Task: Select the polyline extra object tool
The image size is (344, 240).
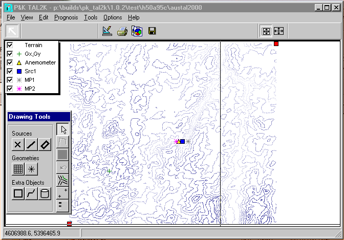Action: click(x=31, y=193)
